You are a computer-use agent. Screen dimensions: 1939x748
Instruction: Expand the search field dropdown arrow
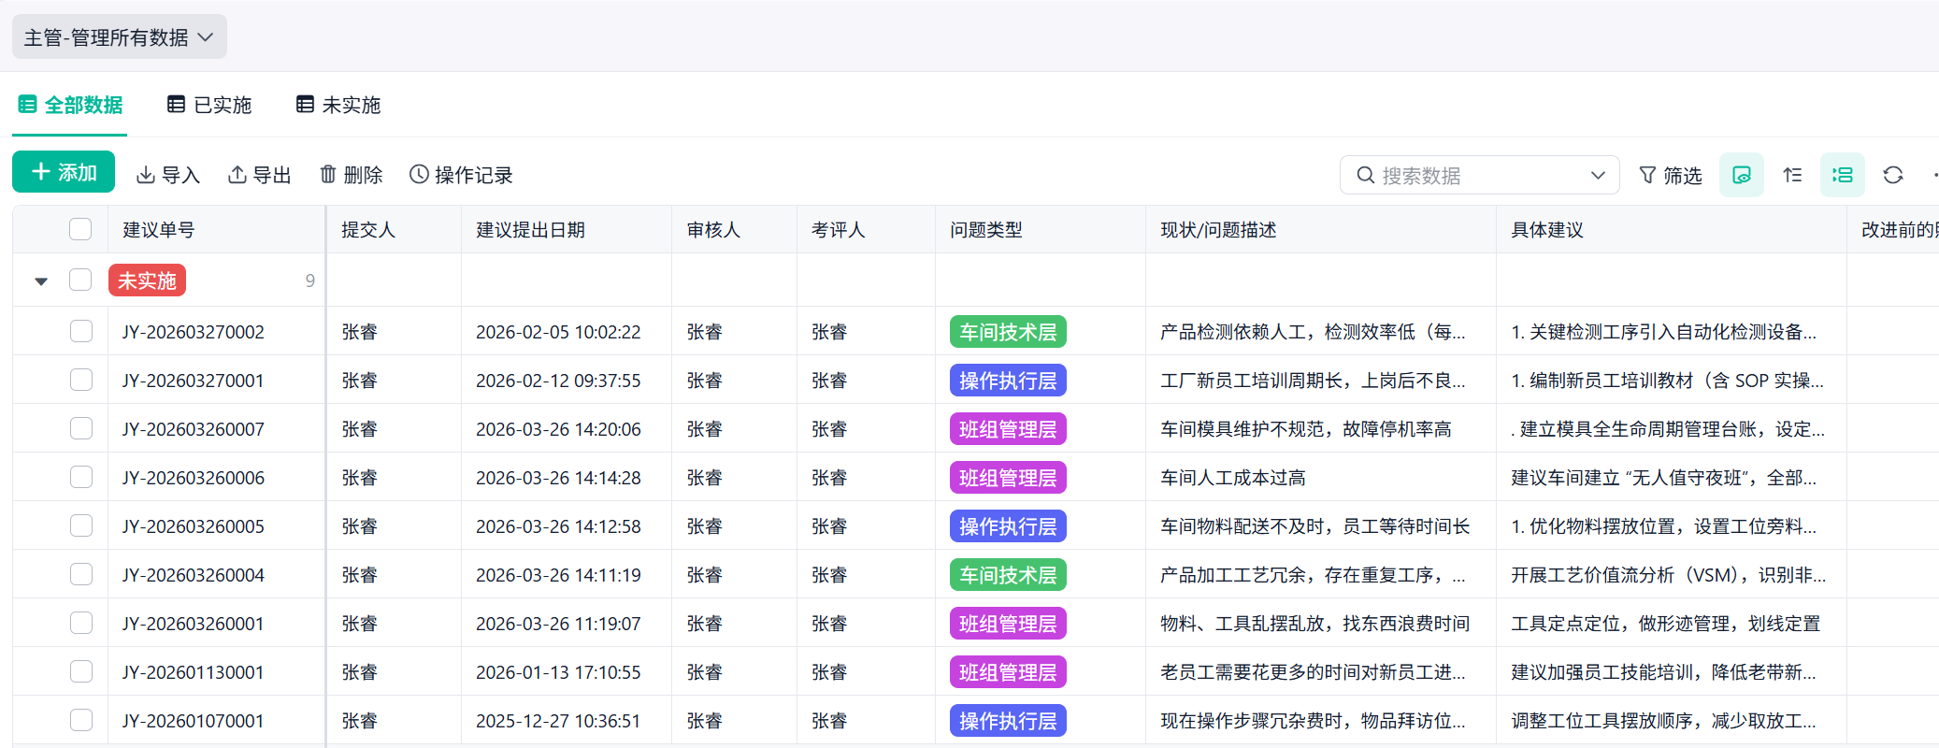click(1598, 175)
